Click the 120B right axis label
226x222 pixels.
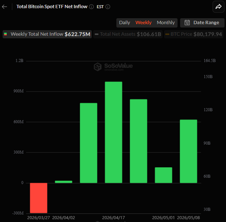[208, 110]
